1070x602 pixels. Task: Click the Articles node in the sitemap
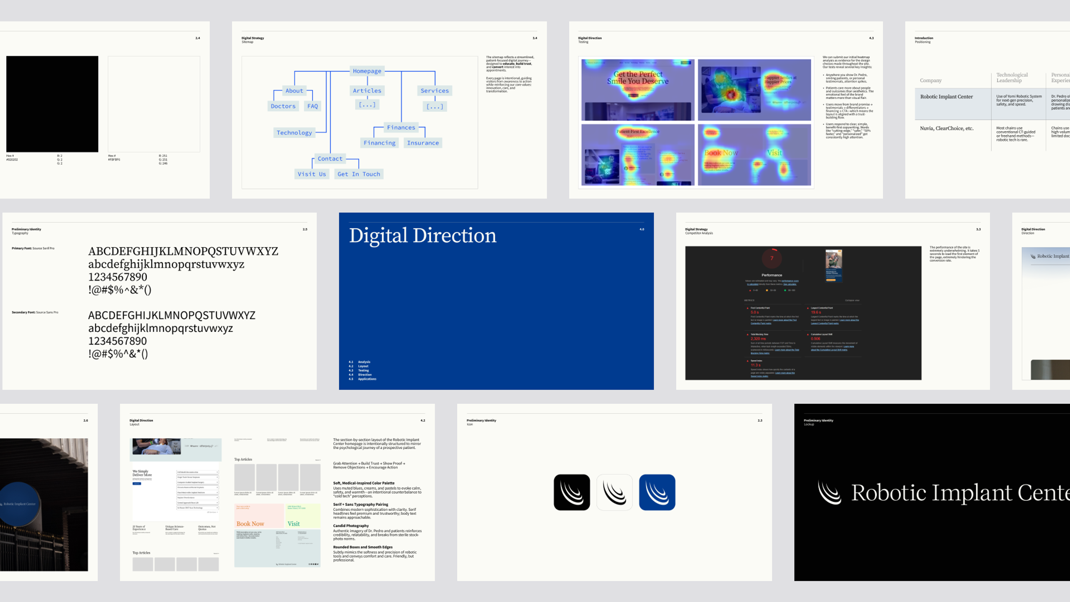[x=367, y=91]
